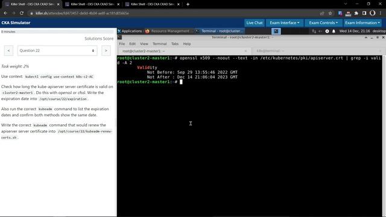The width and height of the screenshot is (386, 217).
Task: Open the terminal Help menu
Action: (x=187, y=44)
